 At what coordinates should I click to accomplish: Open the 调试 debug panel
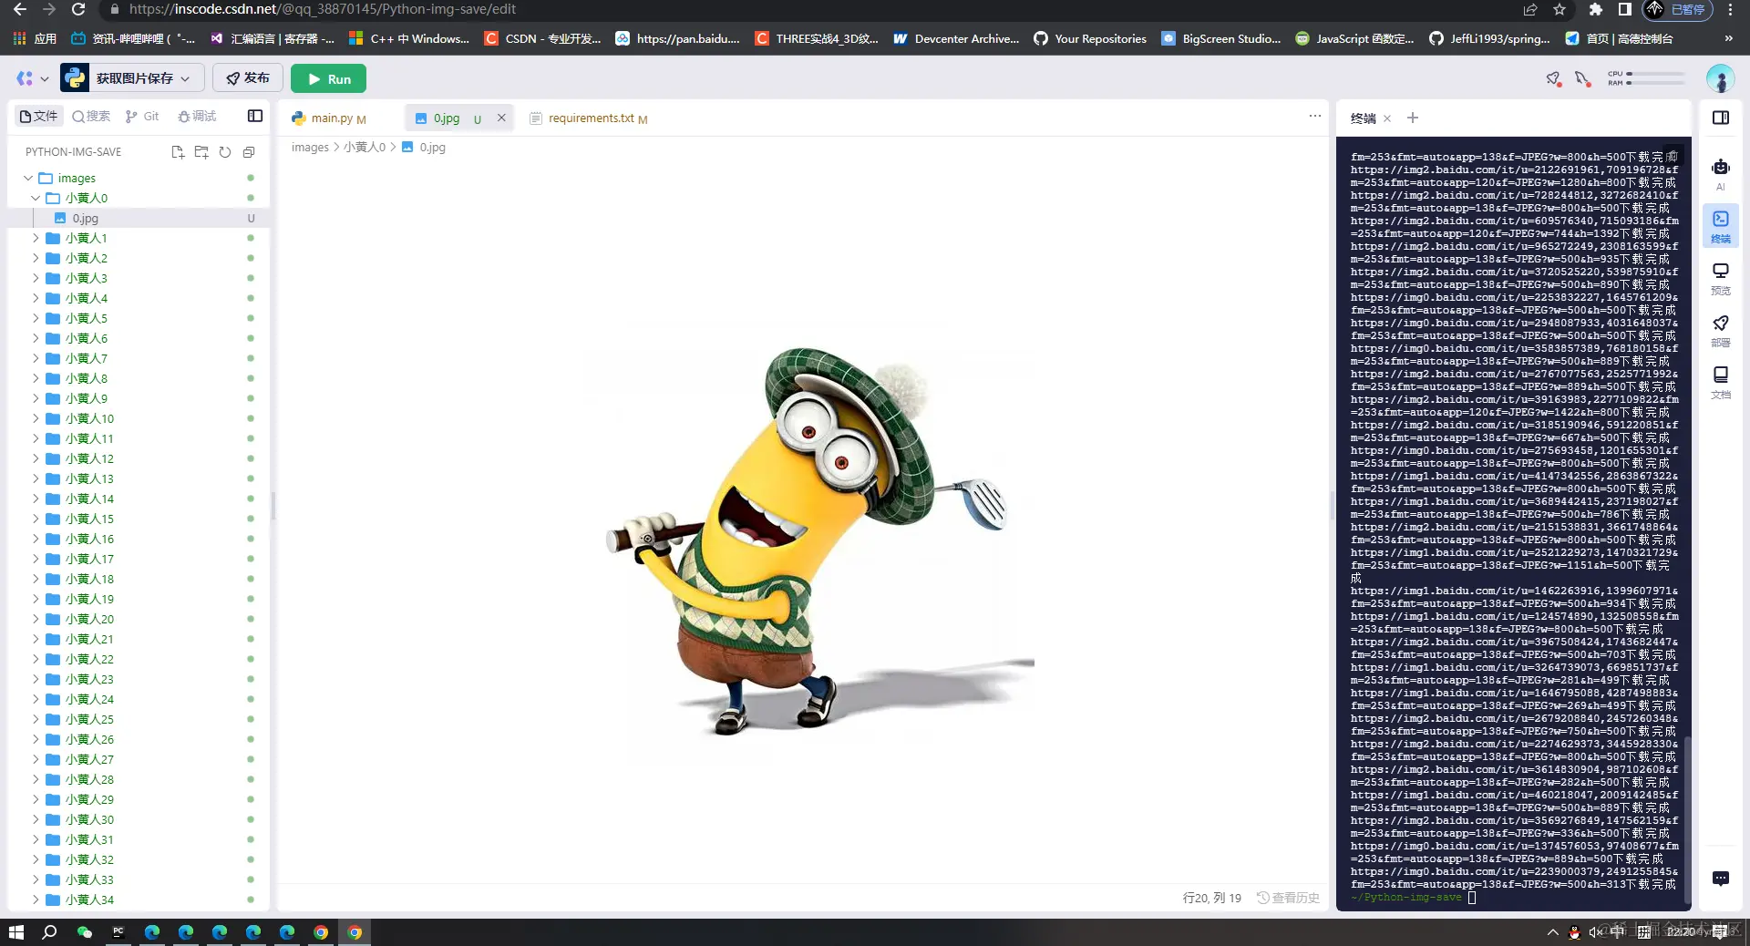(197, 116)
